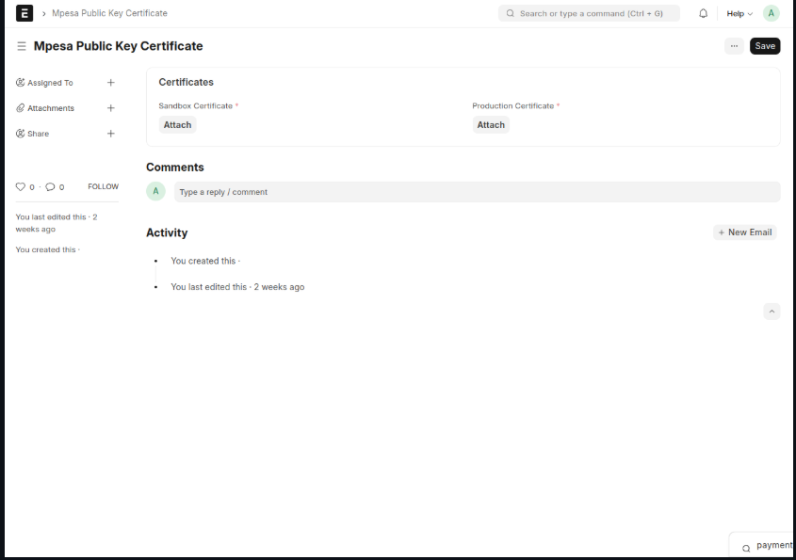Collapse page with the up chevron button
This screenshot has width=796, height=560.
[772, 312]
